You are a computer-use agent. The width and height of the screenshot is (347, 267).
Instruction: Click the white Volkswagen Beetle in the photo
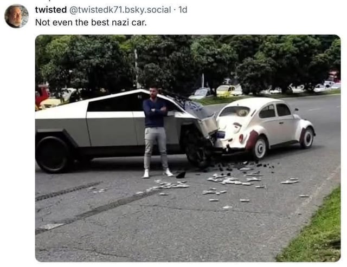point(265,127)
